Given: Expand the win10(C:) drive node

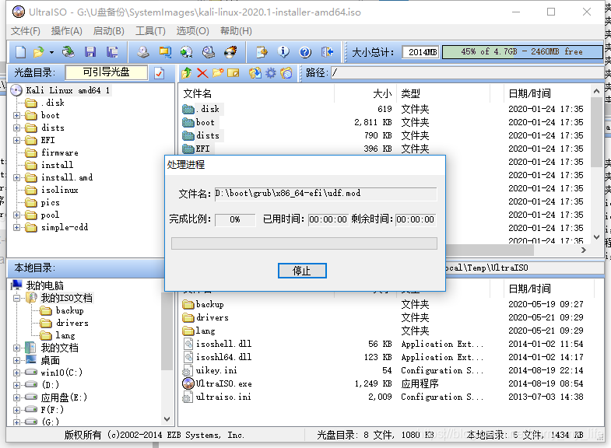Looking at the screenshot, I should (x=16, y=373).
